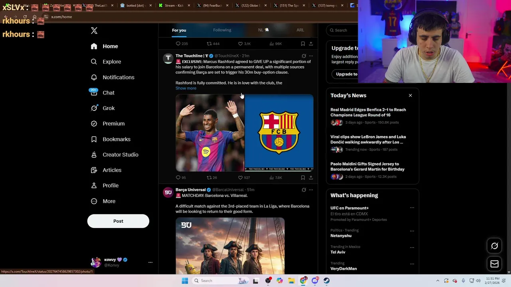Open Creator Studio
Viewport: 511px width, 287px height.
[114, 155]
